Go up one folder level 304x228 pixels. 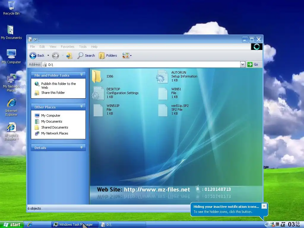pyautogui.click(x=69, y=56)
